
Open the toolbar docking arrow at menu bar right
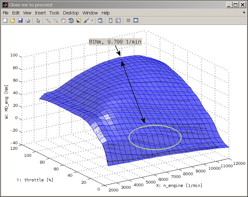pyautogui.click(x=244, y=13)
